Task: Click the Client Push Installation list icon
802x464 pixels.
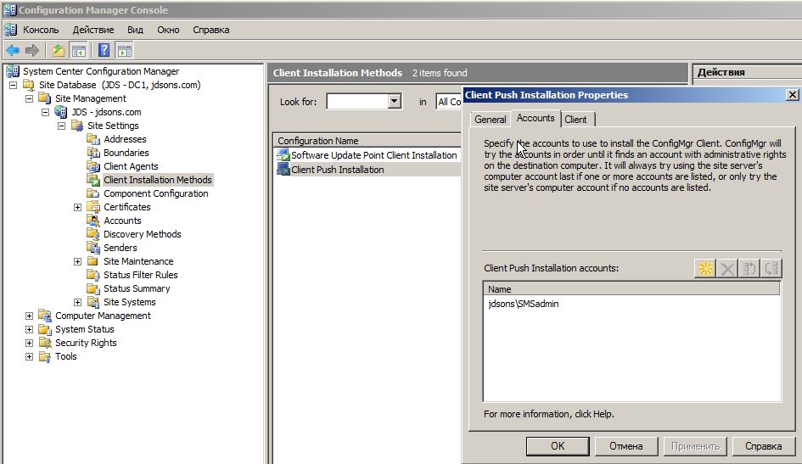Action: click(283, 169)
